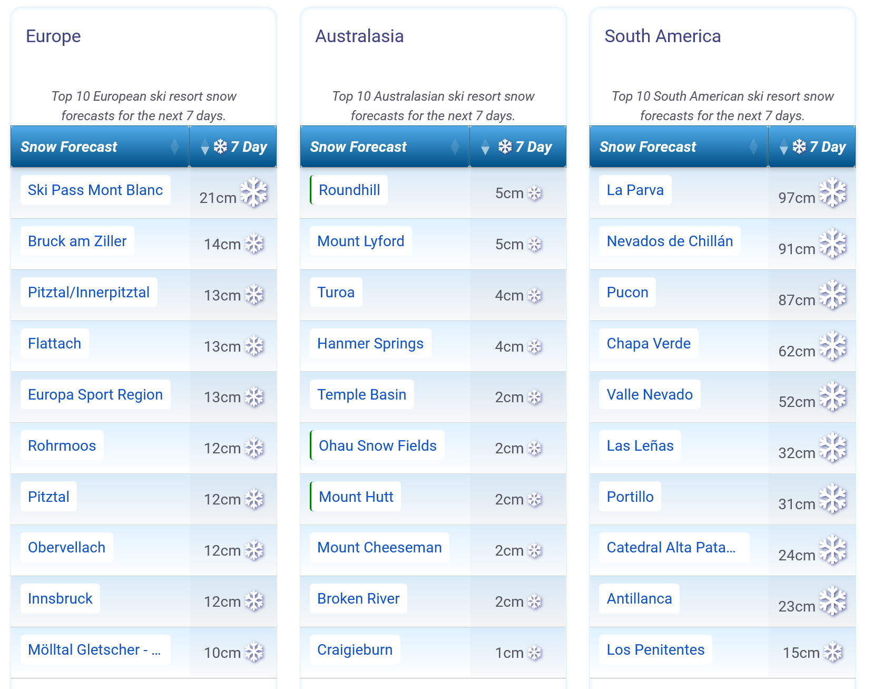Open Ohau Snow Fields link
The image size is (873, 689).
click(378, 445)
